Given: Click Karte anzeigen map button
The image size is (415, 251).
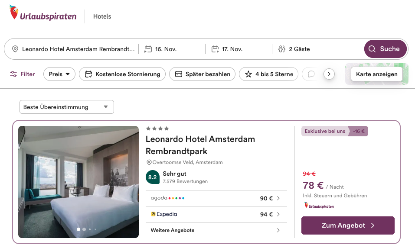Looking at the screenshot, I should pos(376,74).
